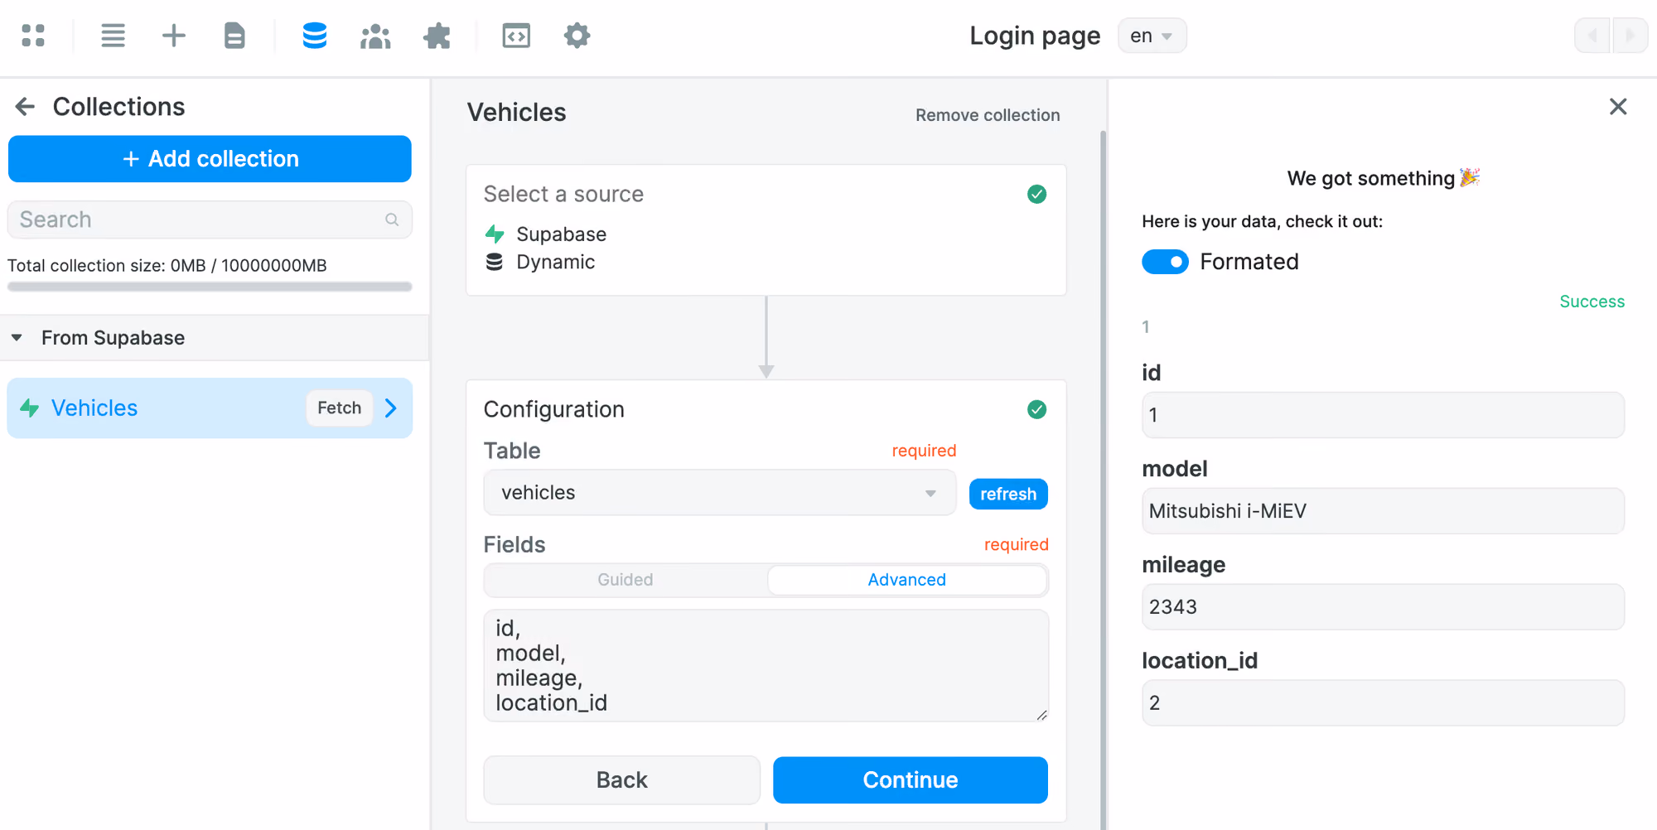1657x830 pixels.
Task: Click the Remove collection link
Action: 988,115
